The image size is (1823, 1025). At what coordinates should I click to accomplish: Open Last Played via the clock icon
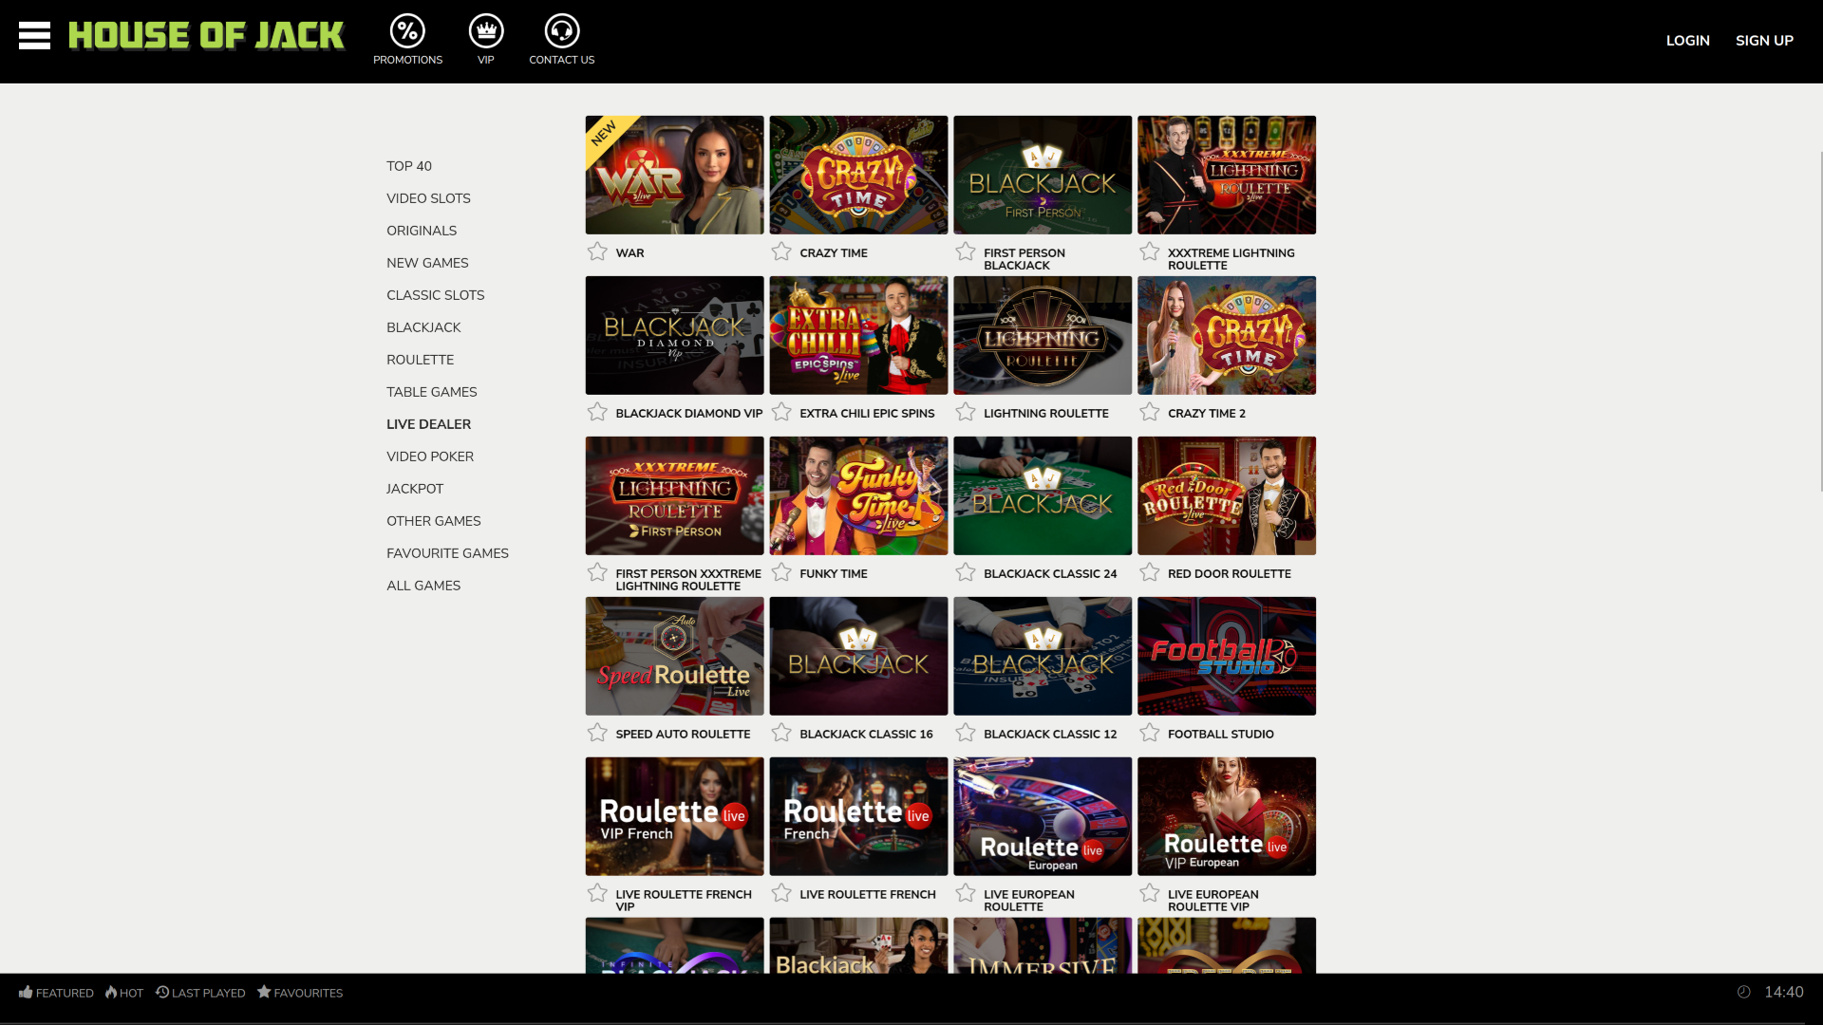(161, 993)
